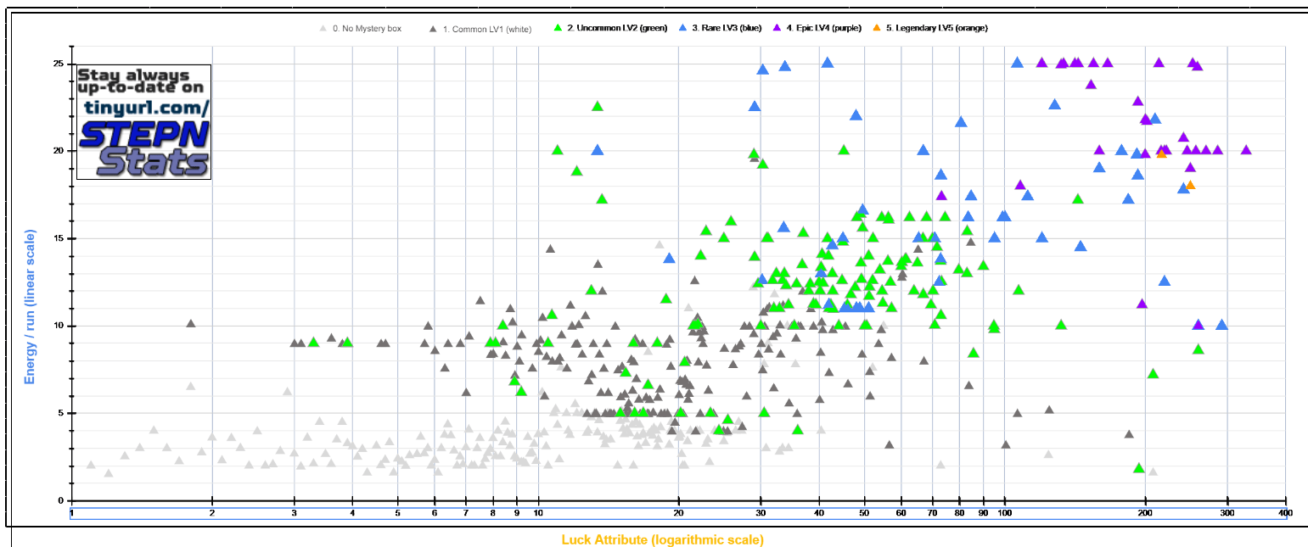Toggle '3. Rare LV3 (blue)' legend entry
This screenshot has height=547, width=1308.
pos(727,29)
